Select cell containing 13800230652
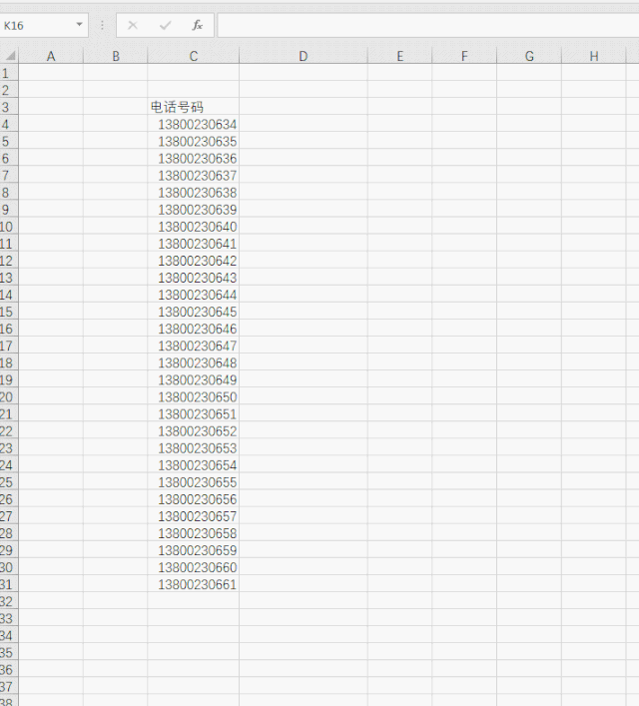The height and width of the screenshot is (706, 639). point(193,431)
